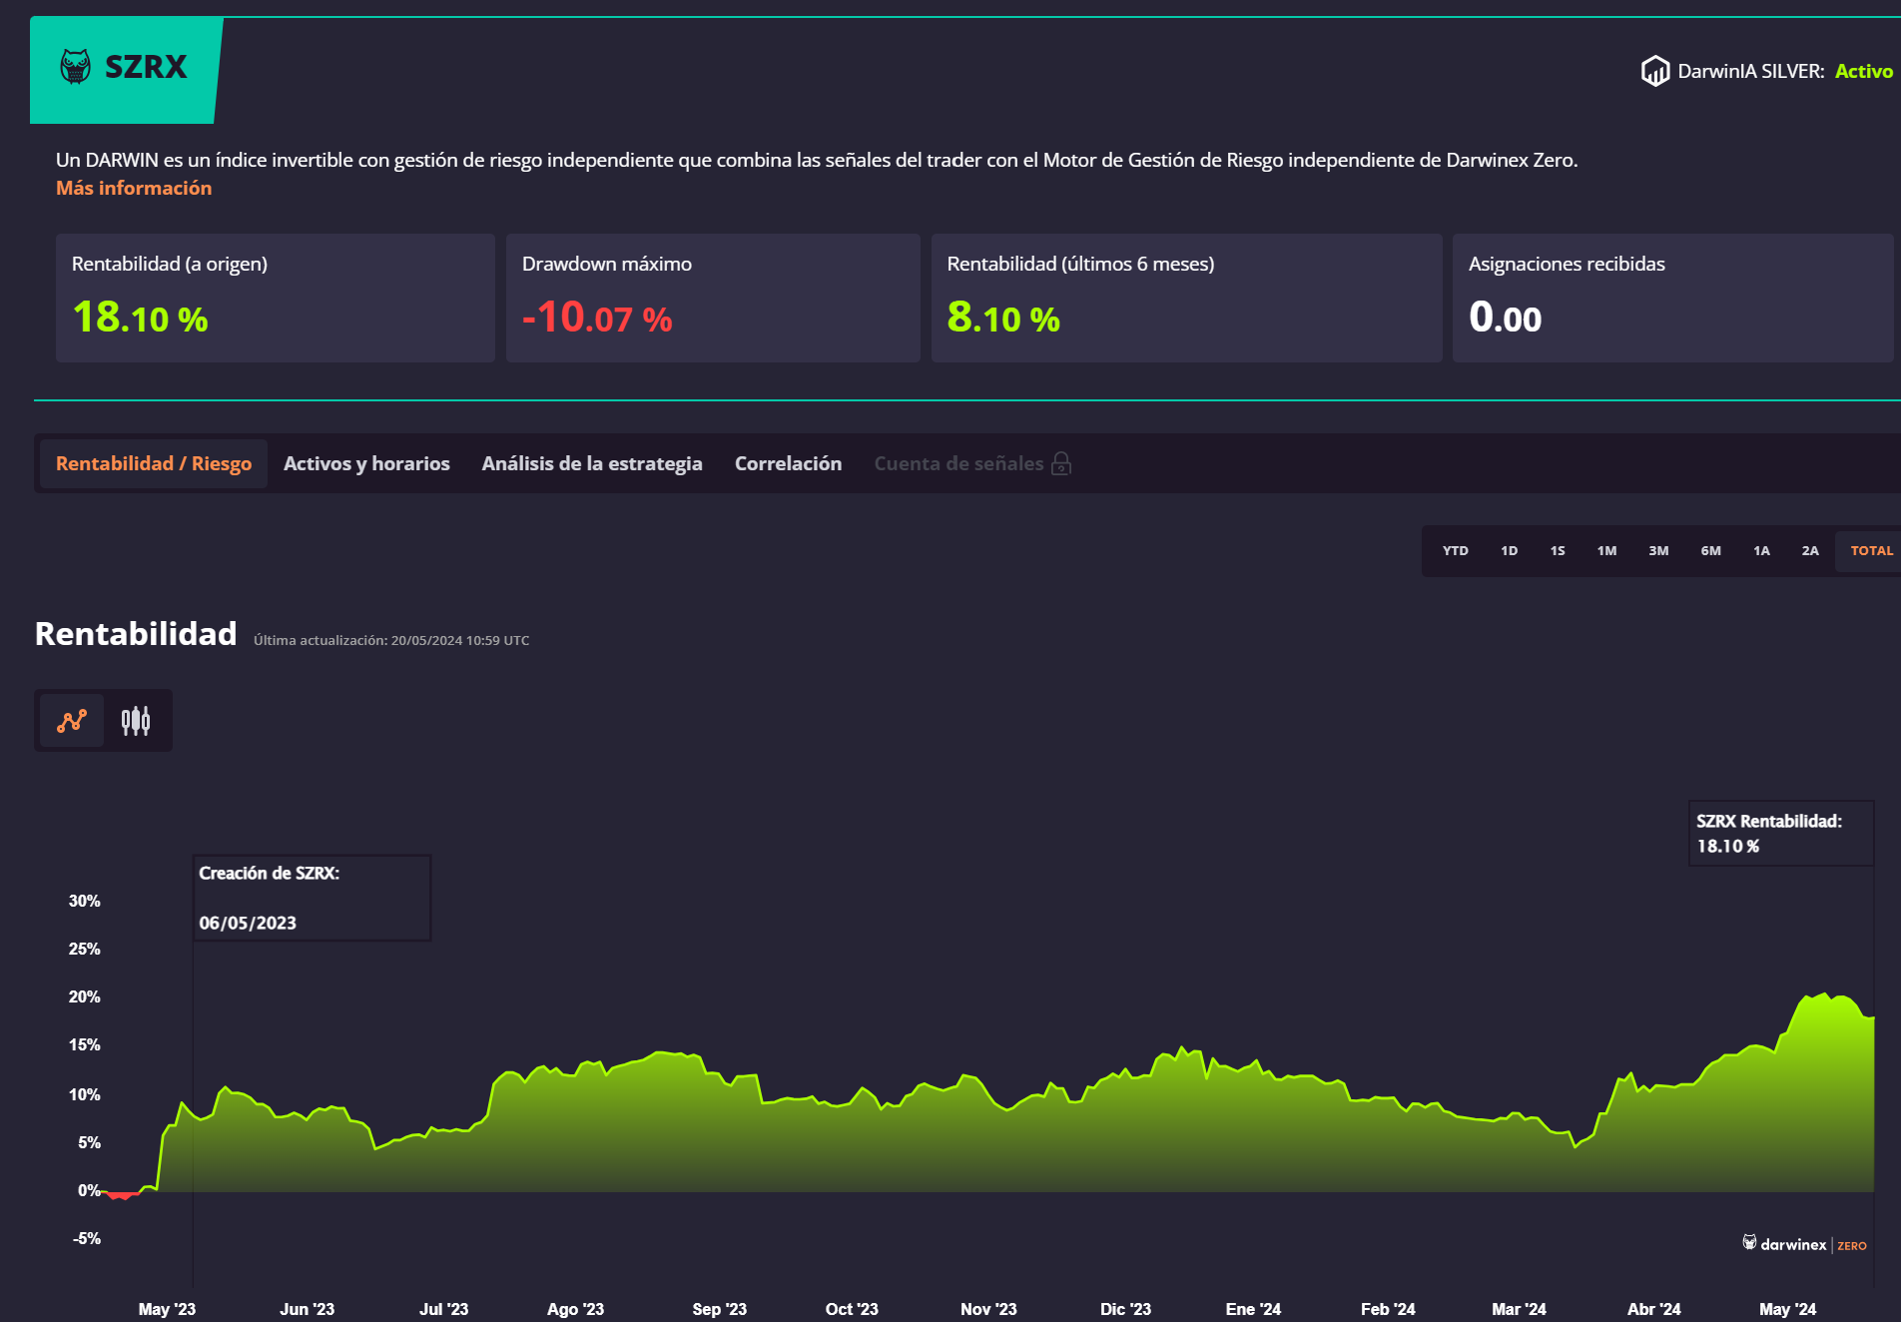
Task: Select the Rentabilidad / Riesgo tab
Action: (x=154, y=463)
